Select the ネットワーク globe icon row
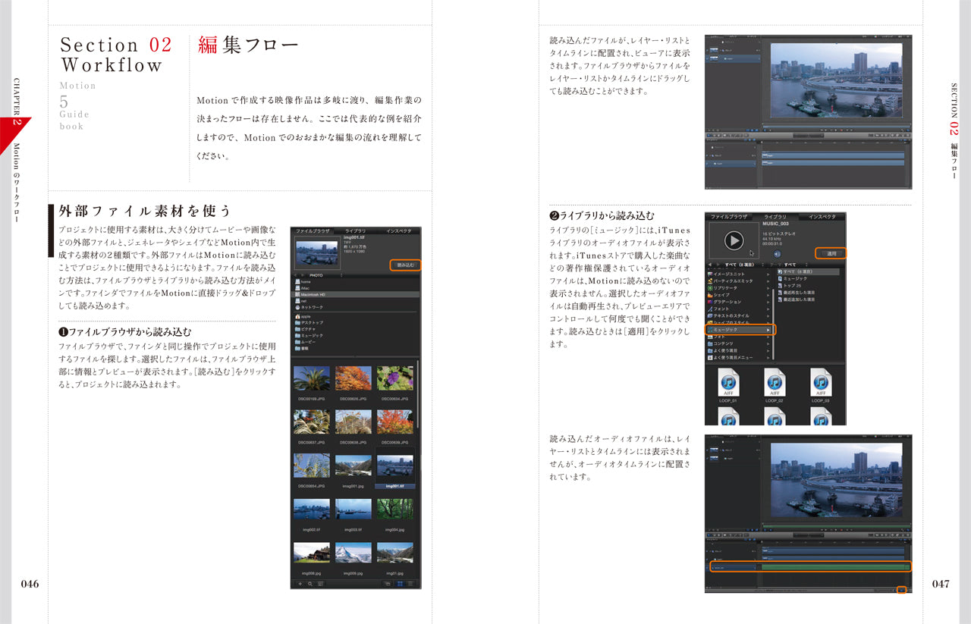 pos(355,307)
